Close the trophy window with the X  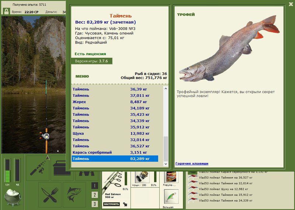tap(291, 4)
